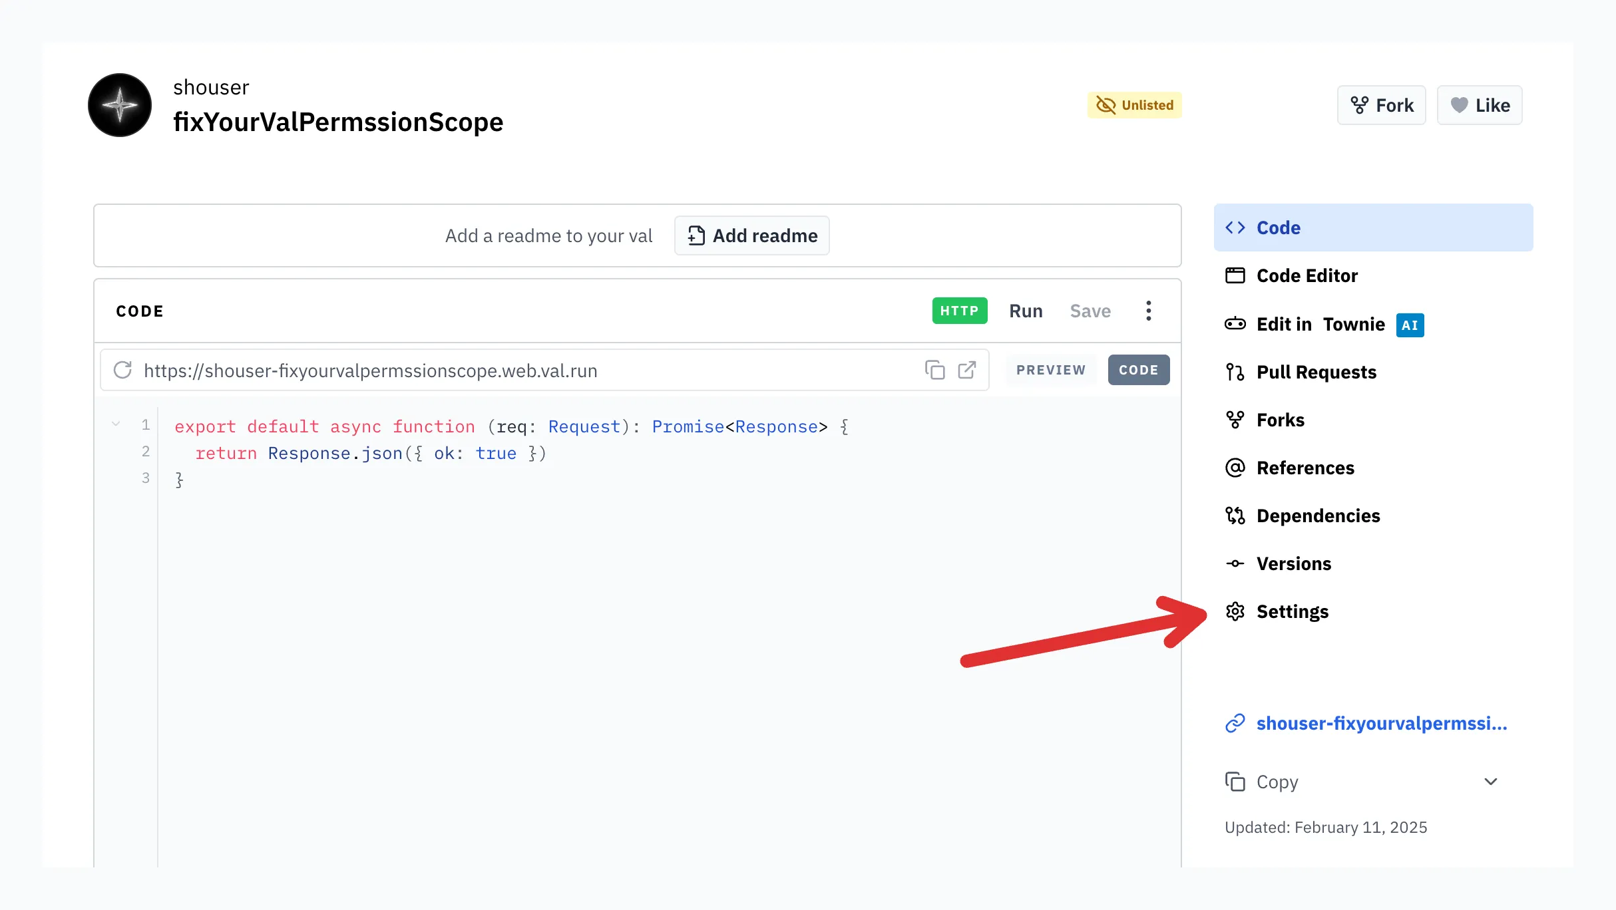Click line number 3 in the gutter
The image size is (1616, 910).
tap(146, 478)
